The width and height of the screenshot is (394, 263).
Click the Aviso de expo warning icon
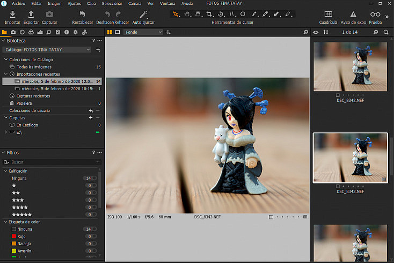coord(353,14)
